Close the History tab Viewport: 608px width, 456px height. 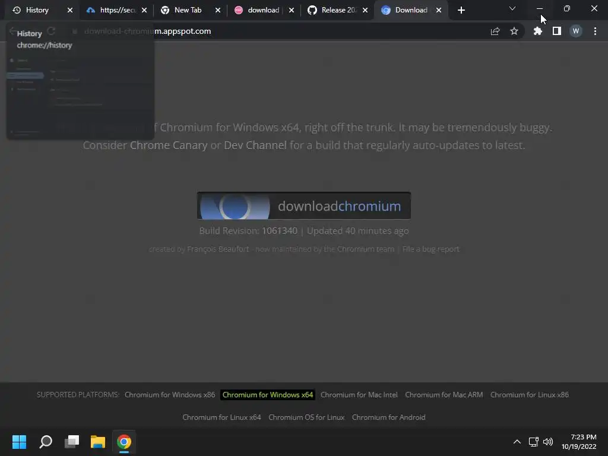pyautogui.click(x=70, y=10)
